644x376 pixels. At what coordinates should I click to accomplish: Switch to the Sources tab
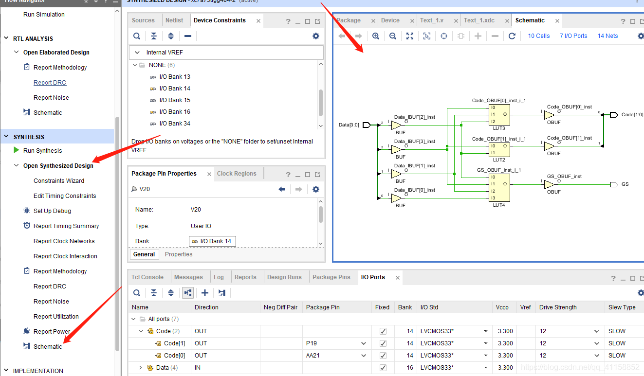[143, 20]
